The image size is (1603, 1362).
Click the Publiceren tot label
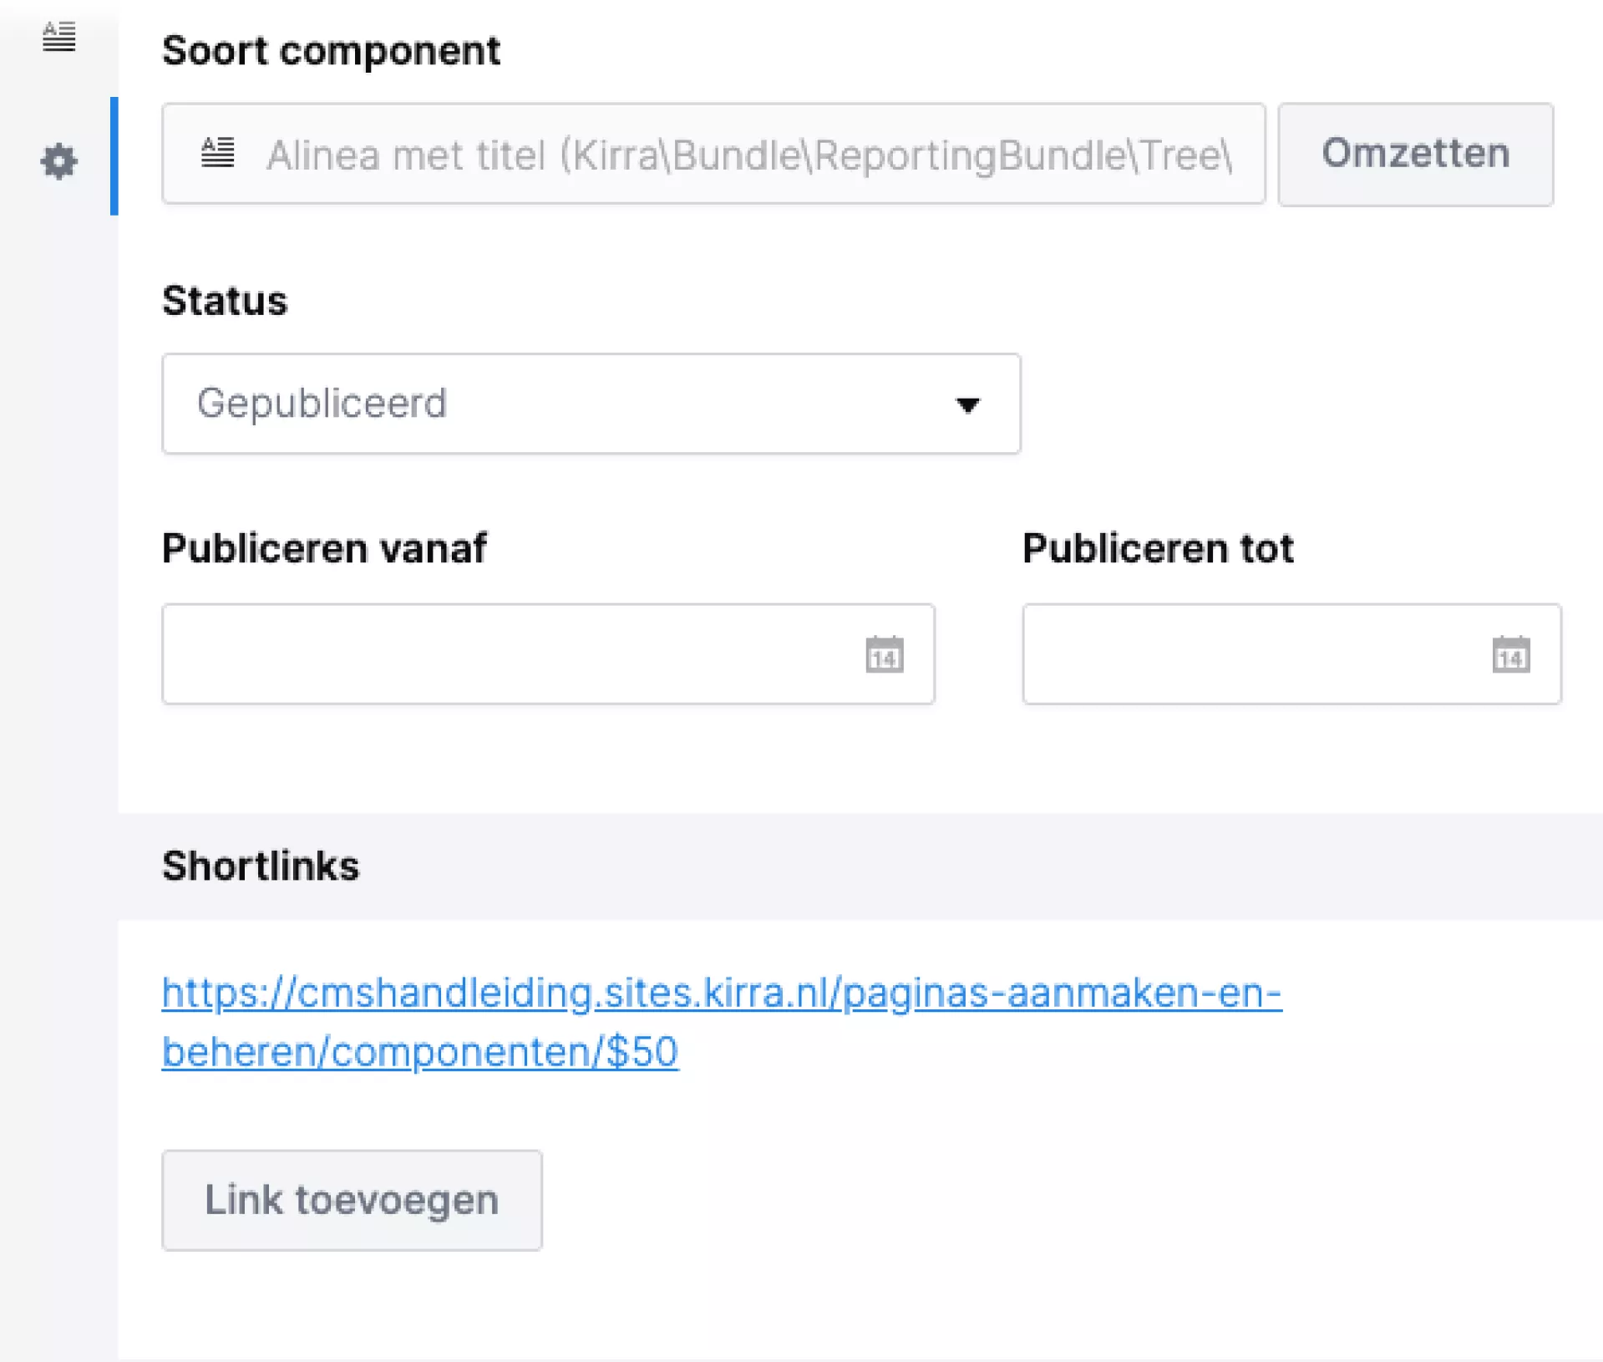tap(1158, 549)
